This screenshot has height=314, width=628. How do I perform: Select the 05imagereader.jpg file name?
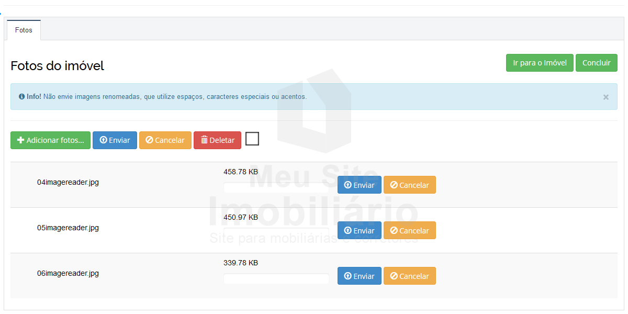[x=68, y=228]
